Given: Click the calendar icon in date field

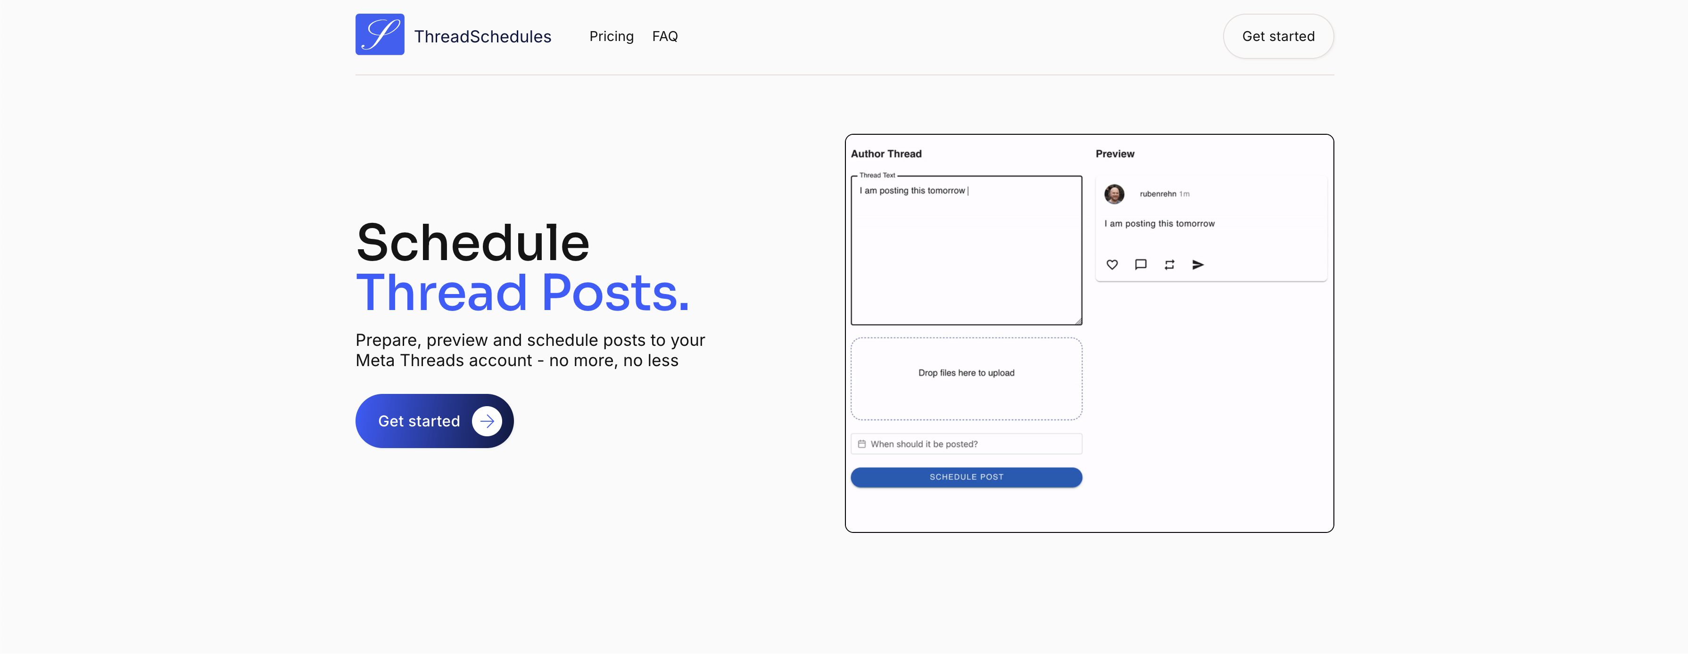Looking at the screenshot, I should coord(862,444).
